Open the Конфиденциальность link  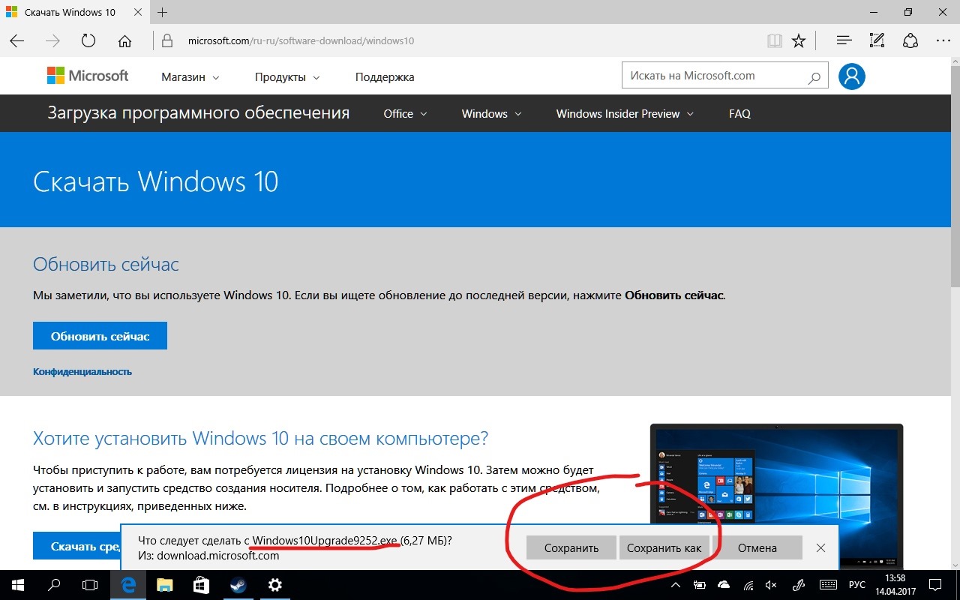click(x=82, y=371)
